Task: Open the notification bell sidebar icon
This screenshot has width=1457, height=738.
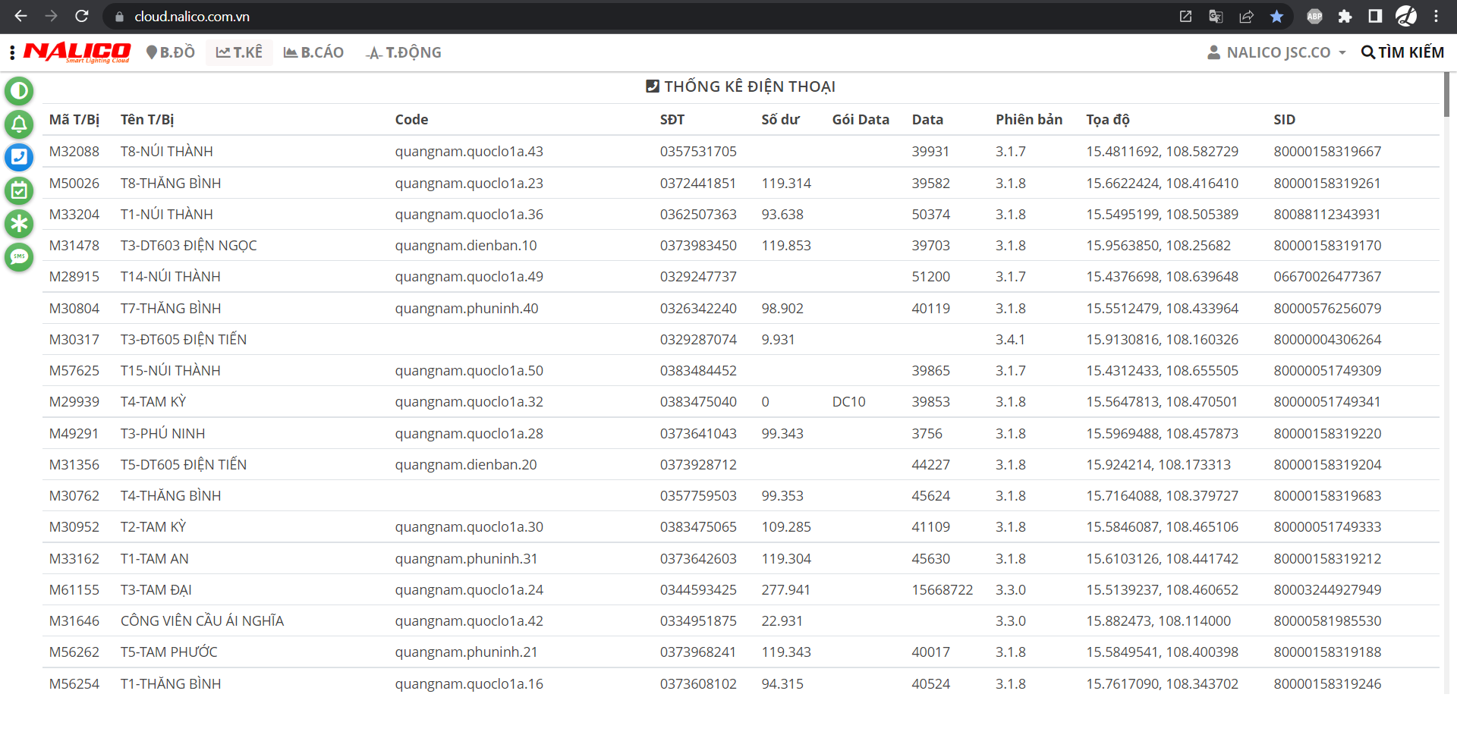Action: point(19,124)
